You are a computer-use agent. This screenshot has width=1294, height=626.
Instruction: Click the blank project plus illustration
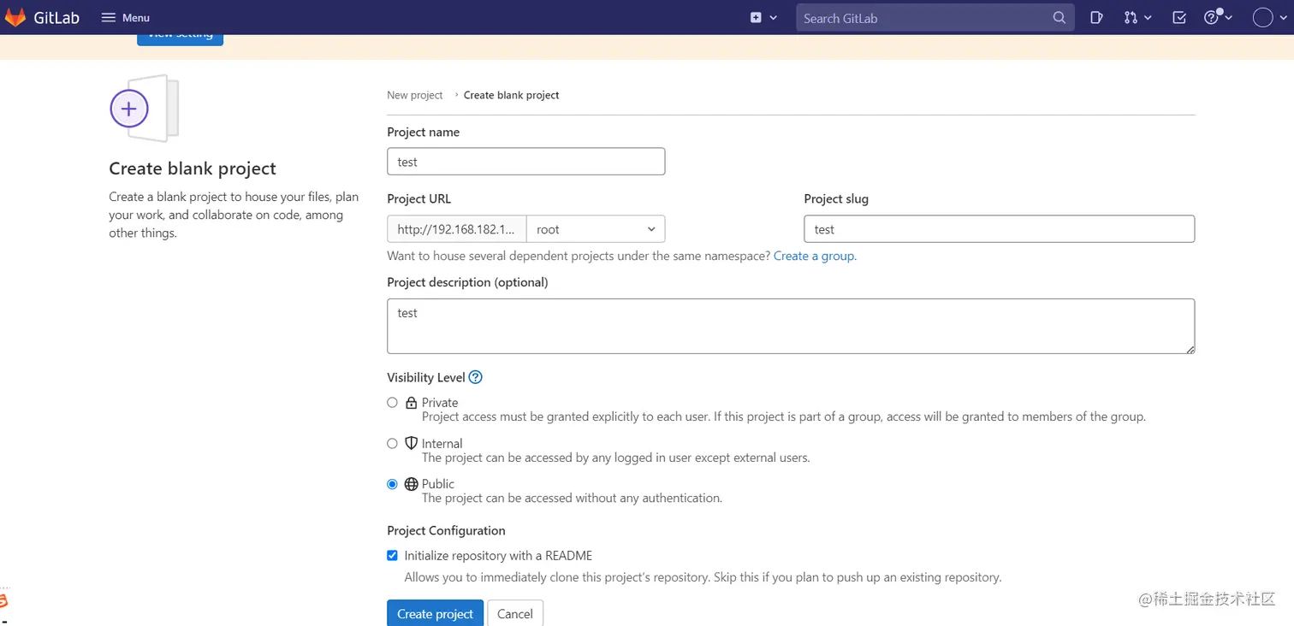[144, 109]
